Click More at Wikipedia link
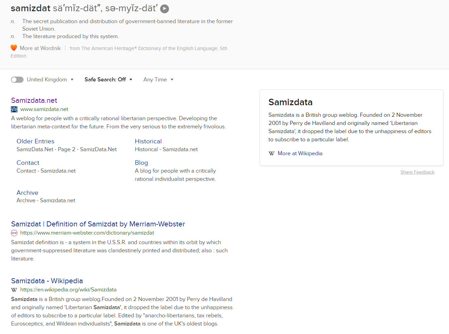 point(300,154)
